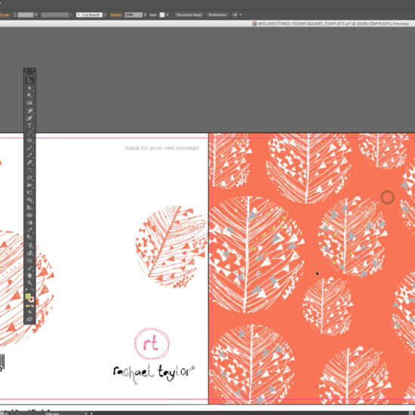Screen dimensions: 415x415
Task: Select the Scale tool
Action: [29, 177]
